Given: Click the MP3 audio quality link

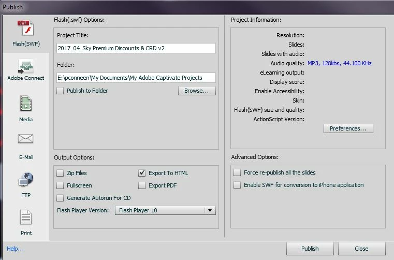Looking at the screenshot, I should pyautogui.click(x=340, y=63).
